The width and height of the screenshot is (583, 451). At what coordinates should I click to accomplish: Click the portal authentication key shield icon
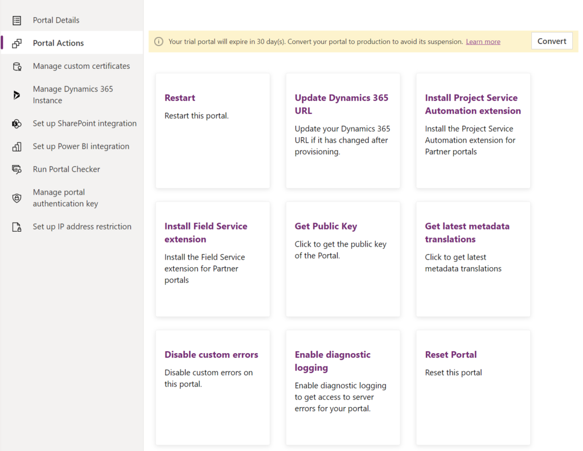17,198
